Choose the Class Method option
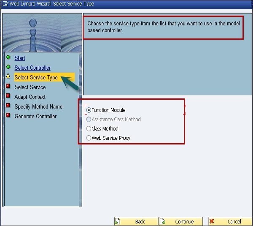This screenshot has height=226, width=253. 89,129
